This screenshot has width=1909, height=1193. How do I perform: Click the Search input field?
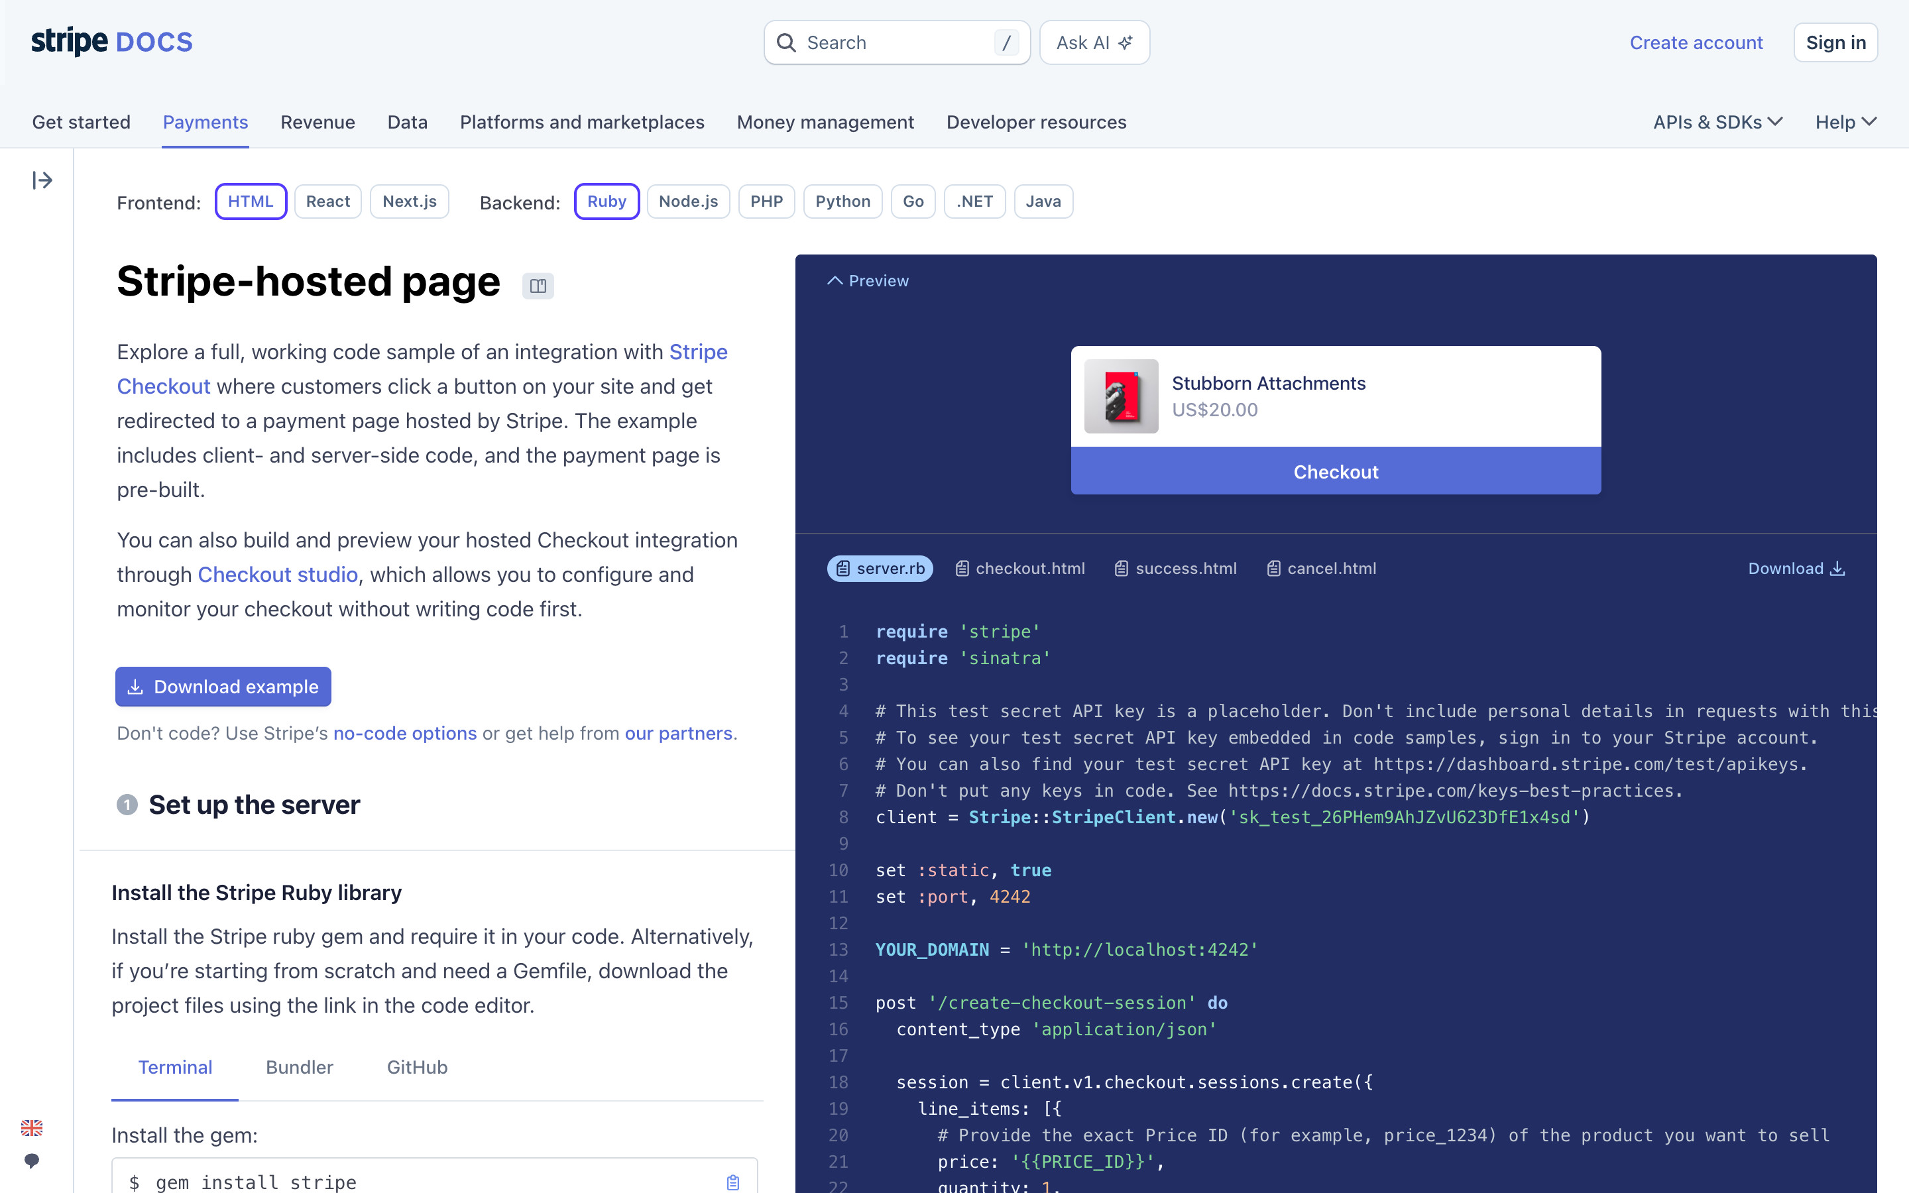897,42
